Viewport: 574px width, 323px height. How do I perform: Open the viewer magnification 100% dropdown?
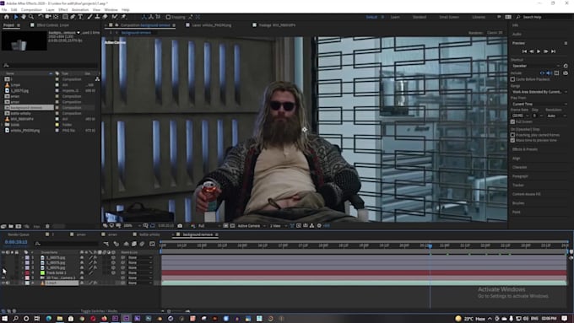pos(133,226)
